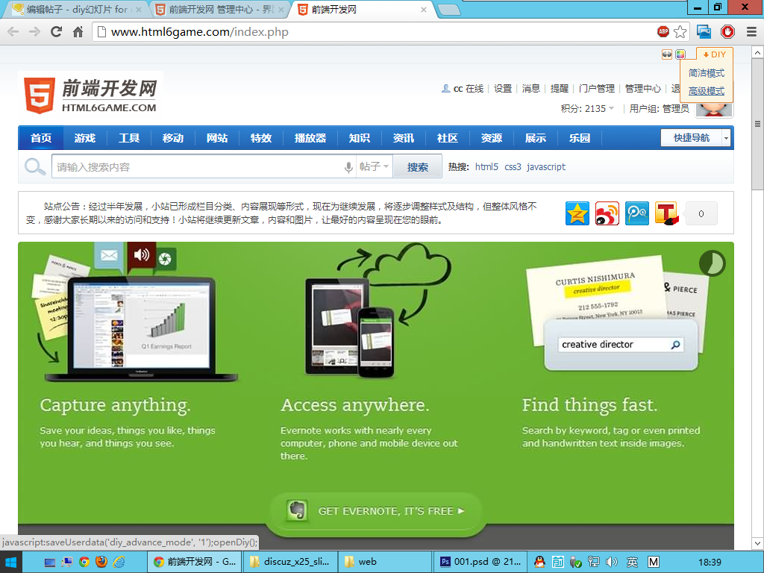Open the 特效 nav item
The image size is (764, 573).
[x=261, y=138]
